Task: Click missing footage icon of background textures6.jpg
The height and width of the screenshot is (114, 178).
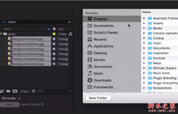Action: 10,64
